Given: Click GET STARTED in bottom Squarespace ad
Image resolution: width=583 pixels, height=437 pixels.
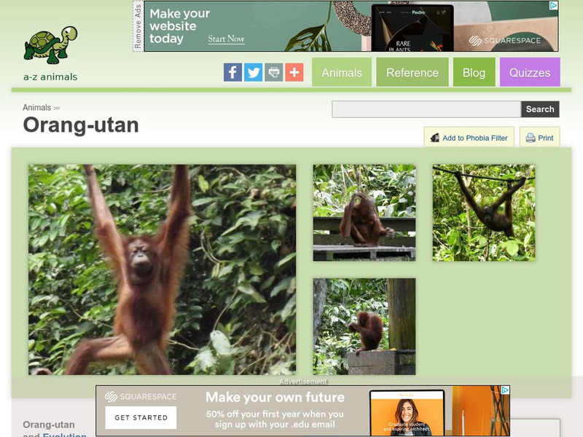Looking at the screenshot, I should coord(141,417).
